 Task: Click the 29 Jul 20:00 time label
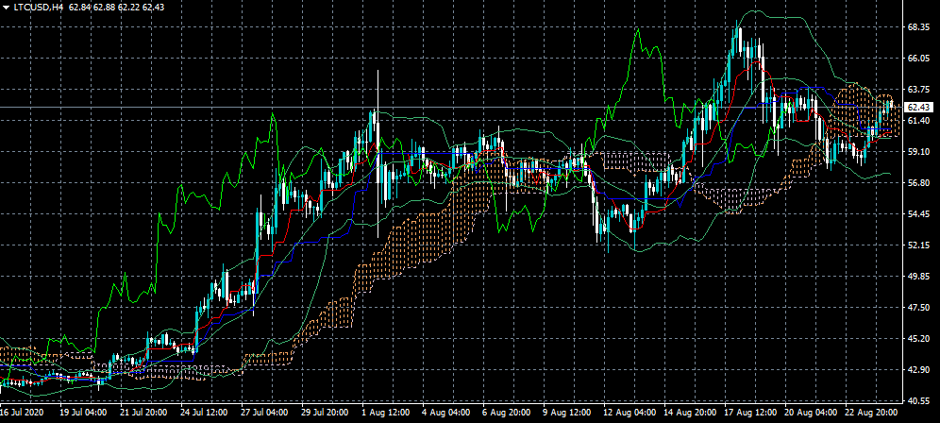pos(326,413)
